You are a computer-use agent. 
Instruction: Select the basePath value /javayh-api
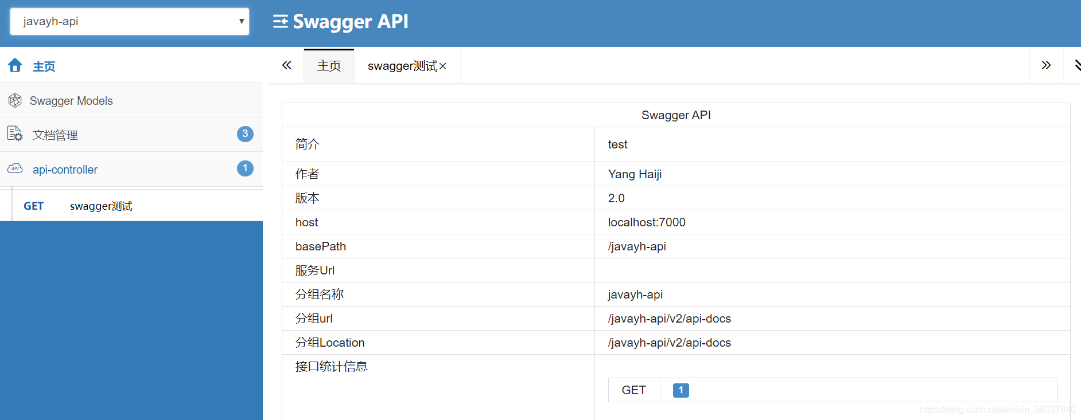(637, 246)
